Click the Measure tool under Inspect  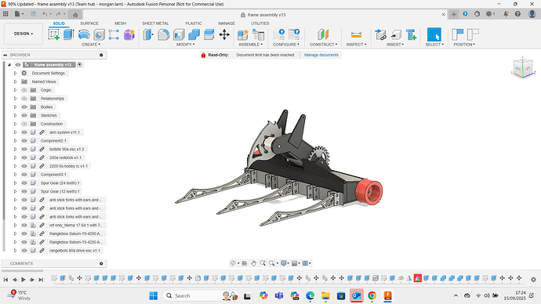[x=356, y=34]
